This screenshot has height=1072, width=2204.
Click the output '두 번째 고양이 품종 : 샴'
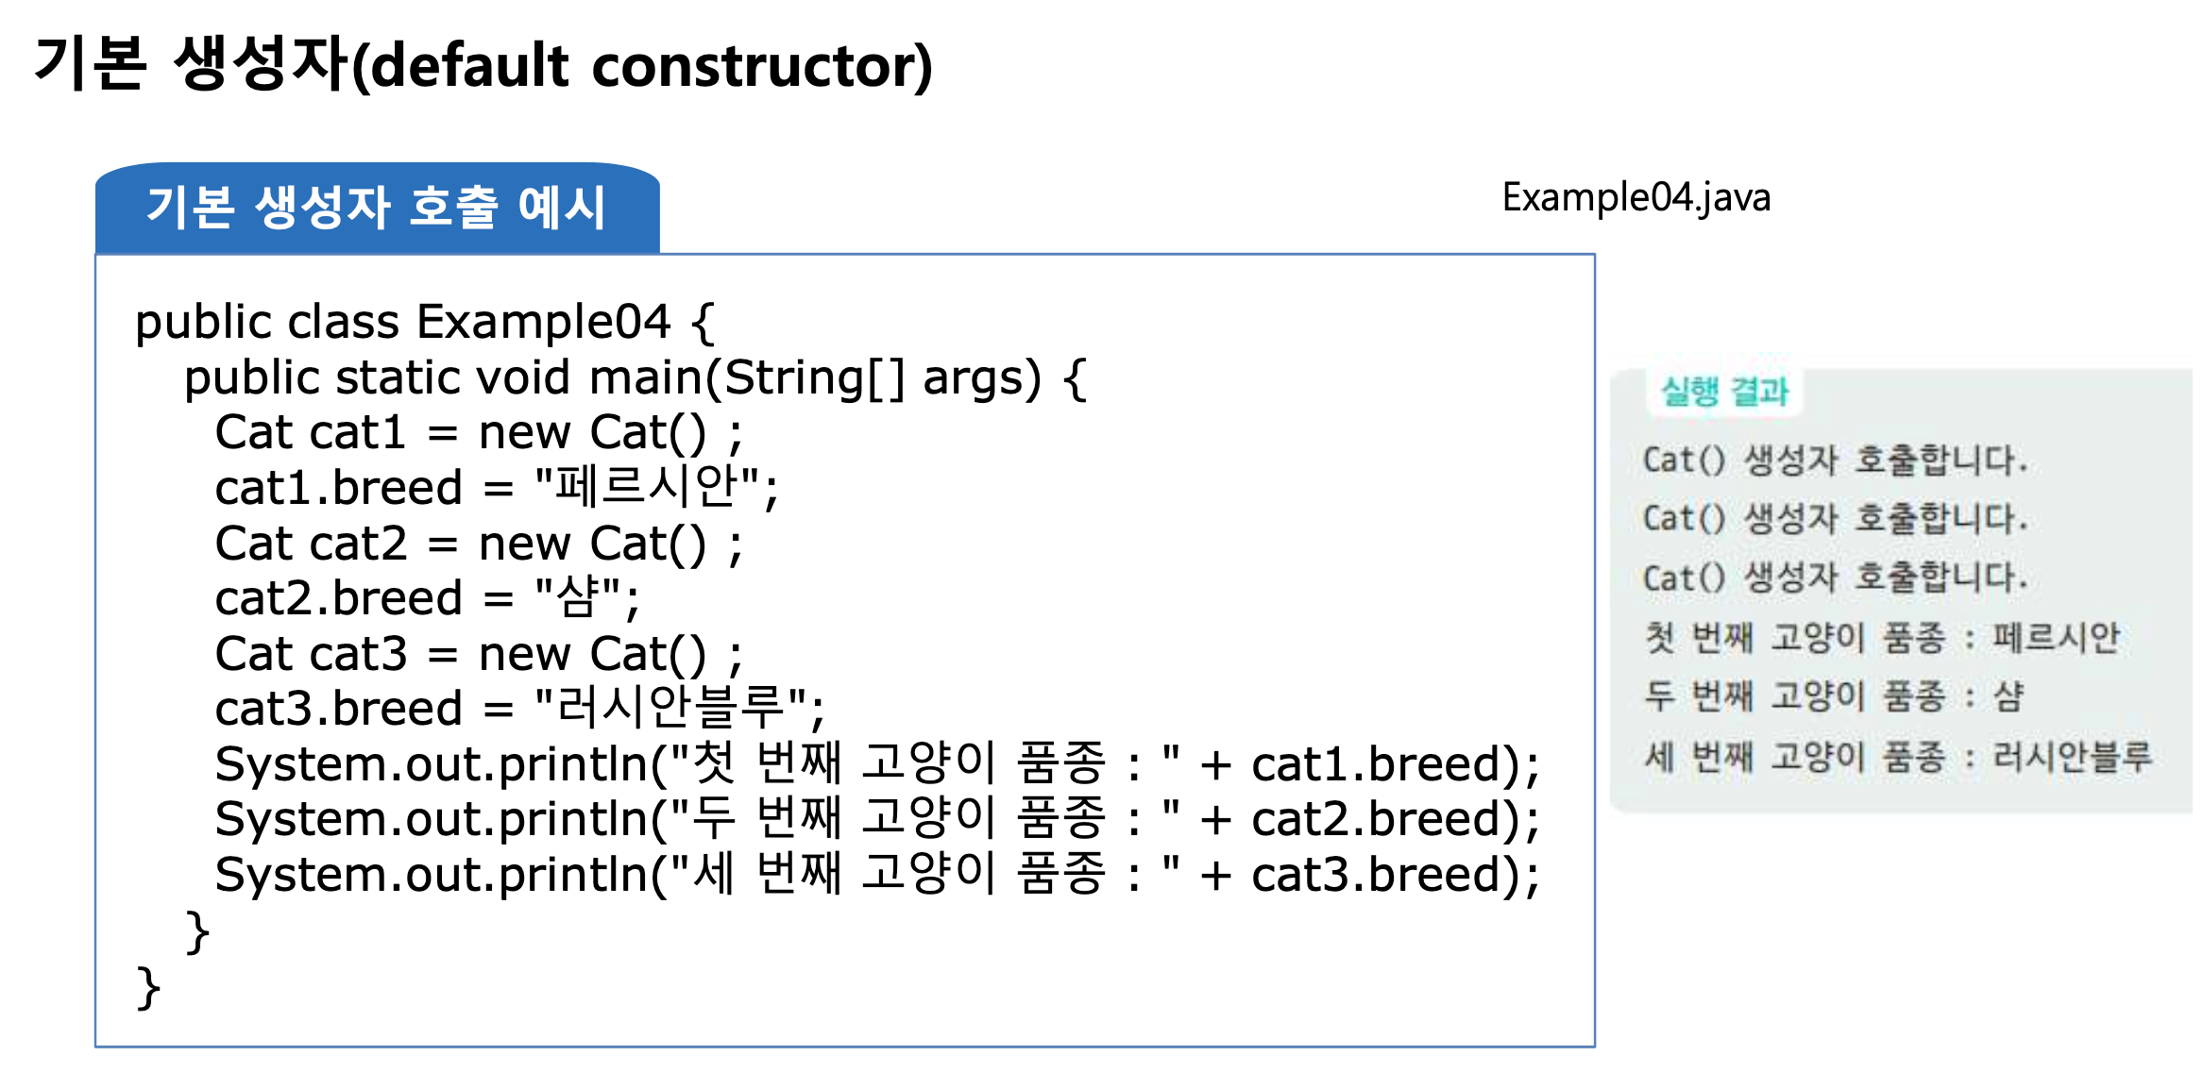tap(1832, 697)
